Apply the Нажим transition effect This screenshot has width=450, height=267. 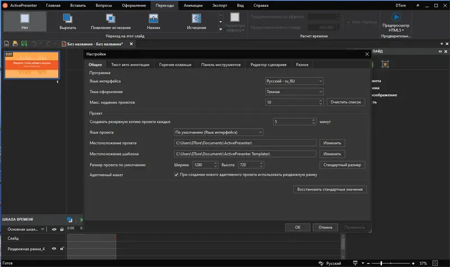pyautogui.click(x=153, y=19)
